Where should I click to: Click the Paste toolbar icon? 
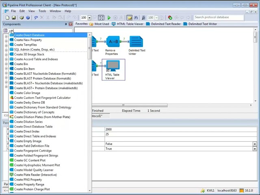[61, 17]
